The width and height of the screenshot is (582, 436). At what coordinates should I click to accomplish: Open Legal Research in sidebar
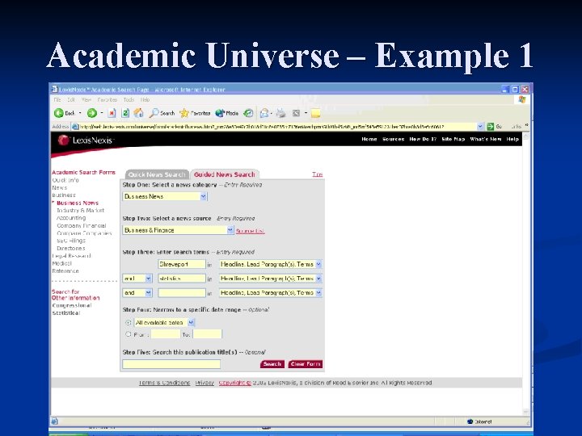click(71, 256)
